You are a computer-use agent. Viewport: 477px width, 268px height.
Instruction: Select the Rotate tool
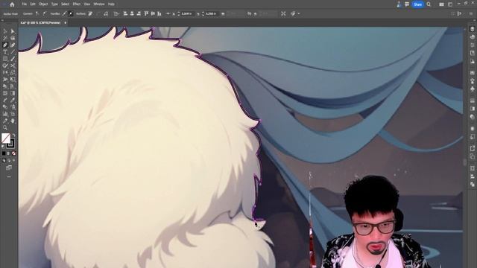pyautogui.click(x=5, y=73)
